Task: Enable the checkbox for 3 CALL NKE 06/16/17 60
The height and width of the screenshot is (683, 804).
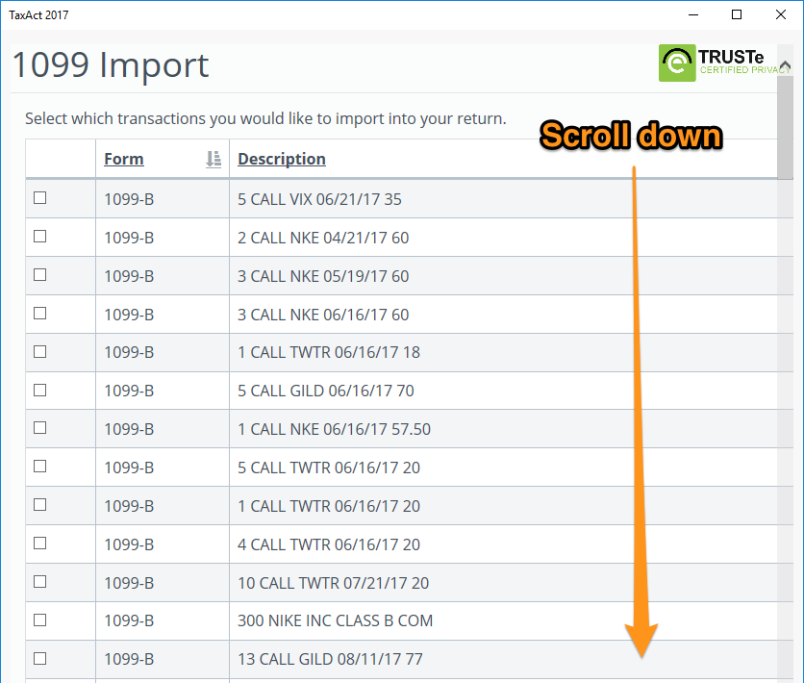Action: tap(40, 314)
